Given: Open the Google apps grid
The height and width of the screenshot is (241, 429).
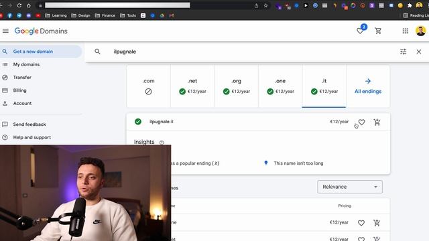Looking at the screenshot, I should tap(405, 31).
